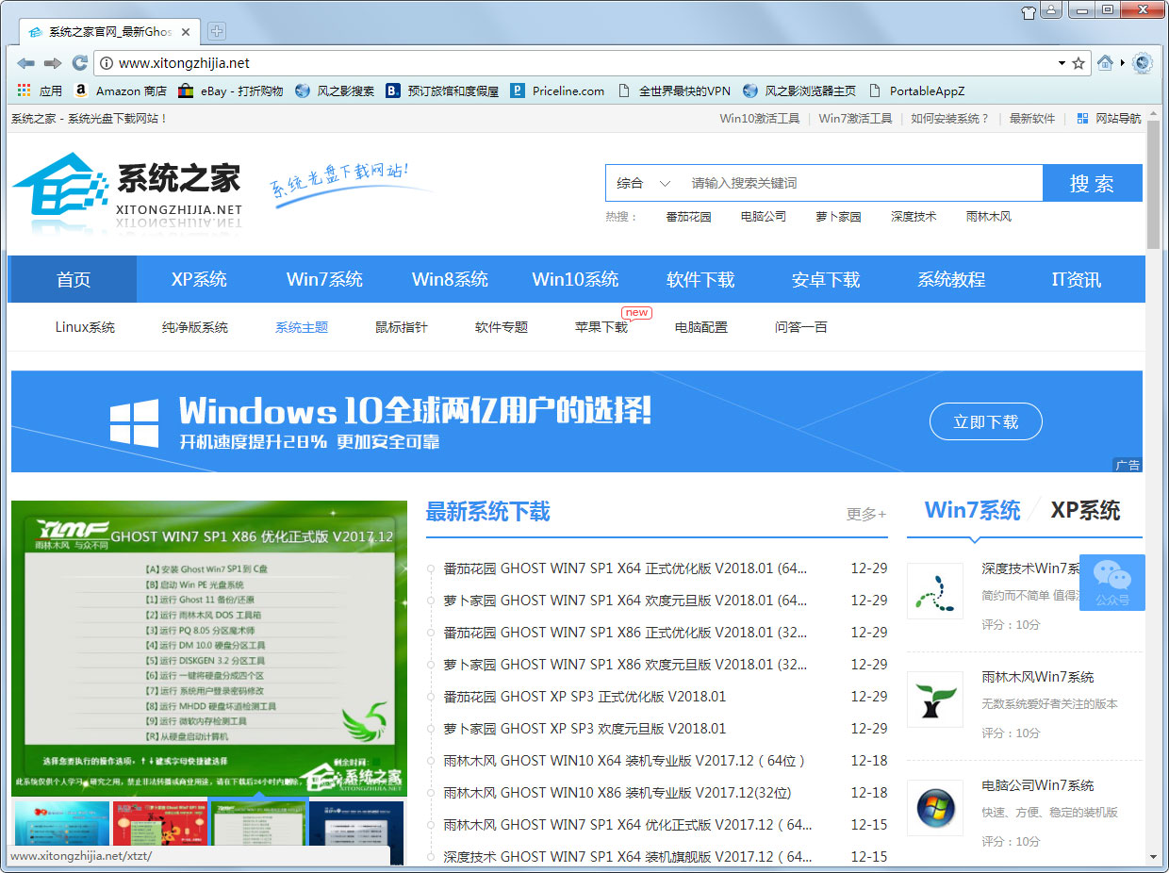The image size is (1169, 873).
Task: Open the Linux系统 sub-navigation link
Action: [85, 327]
